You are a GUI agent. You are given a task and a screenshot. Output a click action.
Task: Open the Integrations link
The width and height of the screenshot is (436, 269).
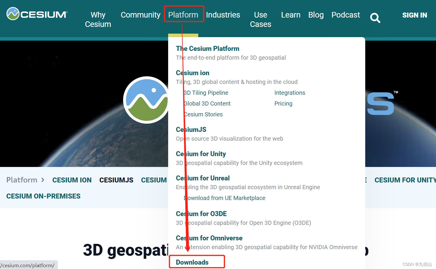pos(290,93)
